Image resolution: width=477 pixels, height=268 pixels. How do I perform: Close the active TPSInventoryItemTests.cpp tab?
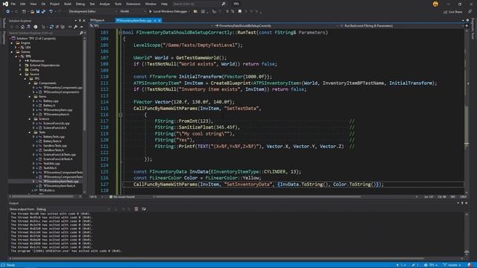(x=159, y=20)
